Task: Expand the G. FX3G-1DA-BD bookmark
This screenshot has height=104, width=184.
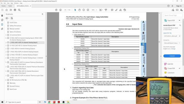Action: (6, 55)
